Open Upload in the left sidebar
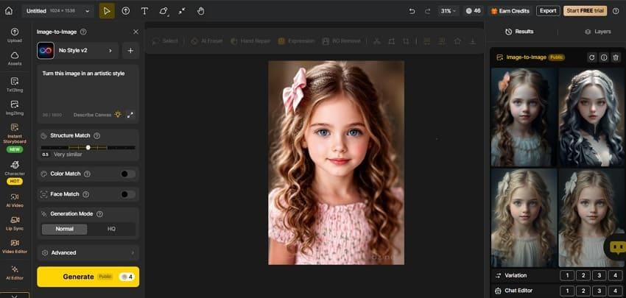The width and height of the screenshot is (626, 298). click(x=15, y=35)
